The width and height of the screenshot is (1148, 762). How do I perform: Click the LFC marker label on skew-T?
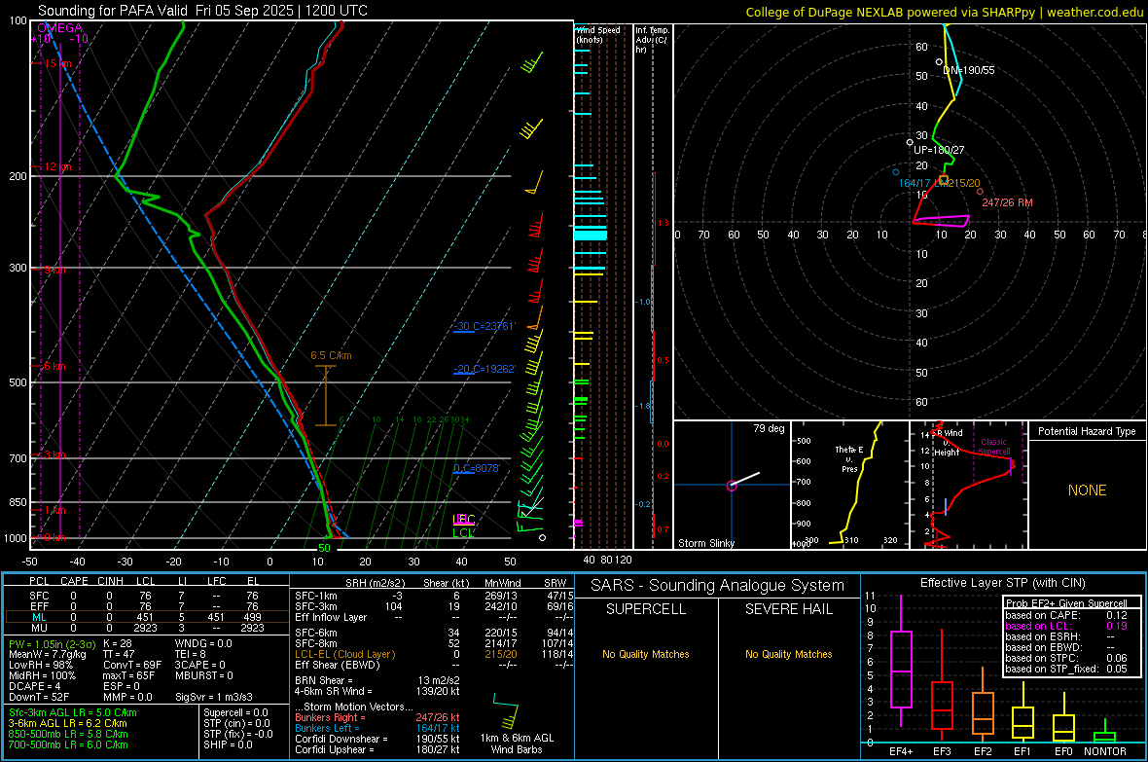click(x=464, y=520)
